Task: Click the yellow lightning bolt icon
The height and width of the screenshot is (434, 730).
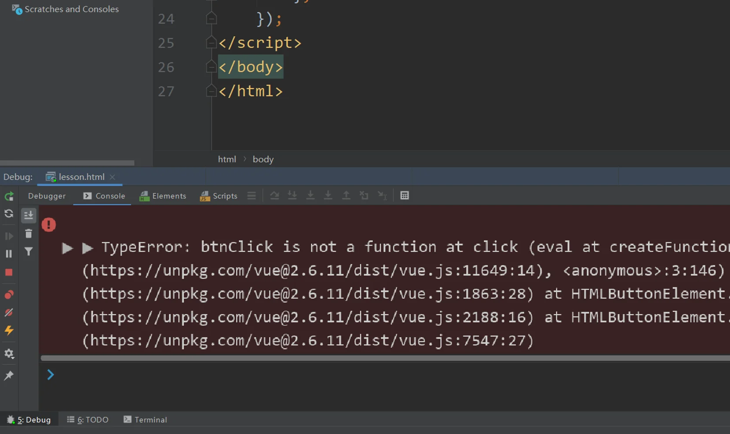Action: [x=9, y=331]
